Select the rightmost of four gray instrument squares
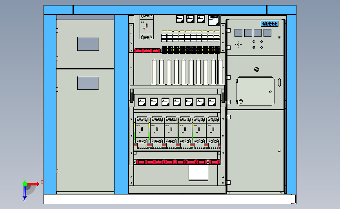 click(267, 33)
